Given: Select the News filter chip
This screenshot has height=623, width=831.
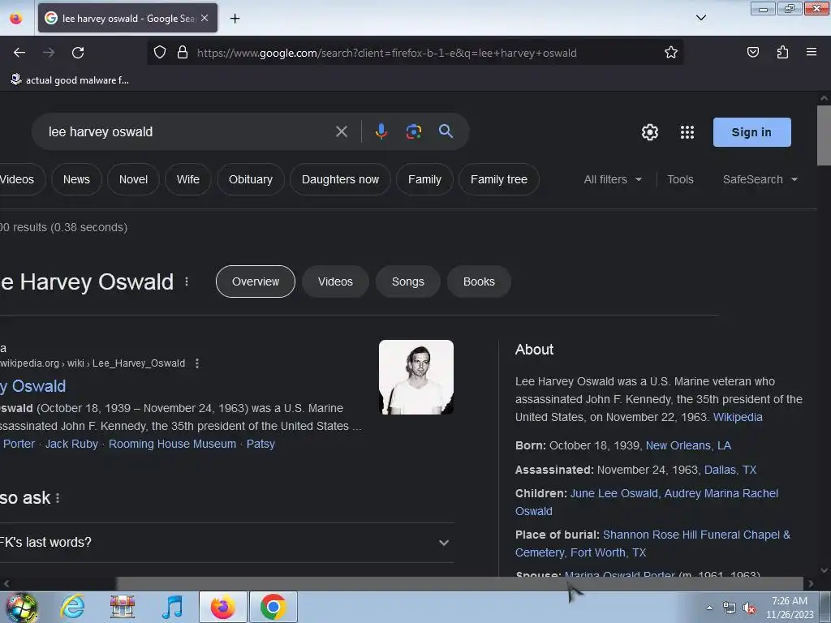Looking at the screenshot, I should click(76, 179).
